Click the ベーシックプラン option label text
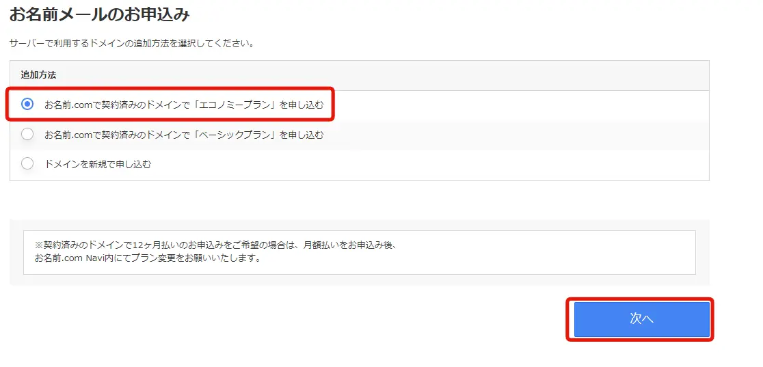 183,135
